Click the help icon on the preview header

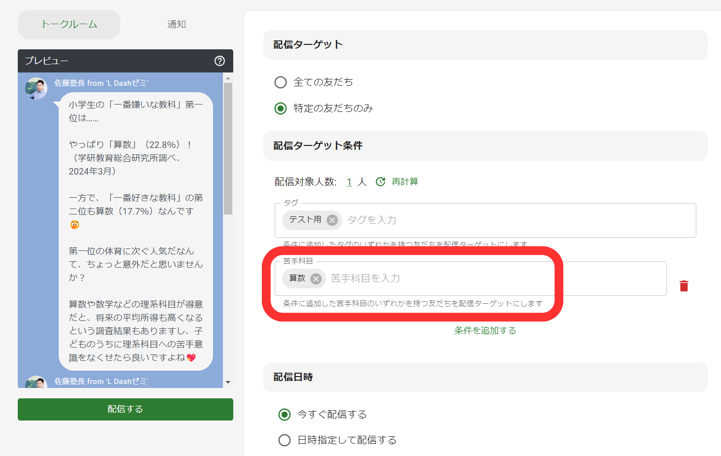(x=220, y=61)
